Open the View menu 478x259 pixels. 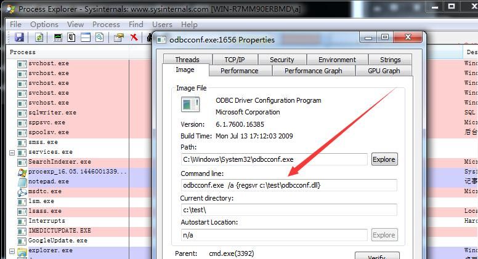[x=75, y=25]
